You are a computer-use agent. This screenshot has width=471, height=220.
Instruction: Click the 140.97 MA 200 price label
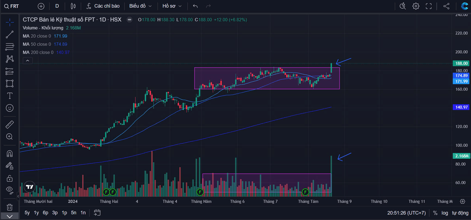click(461, 107)
